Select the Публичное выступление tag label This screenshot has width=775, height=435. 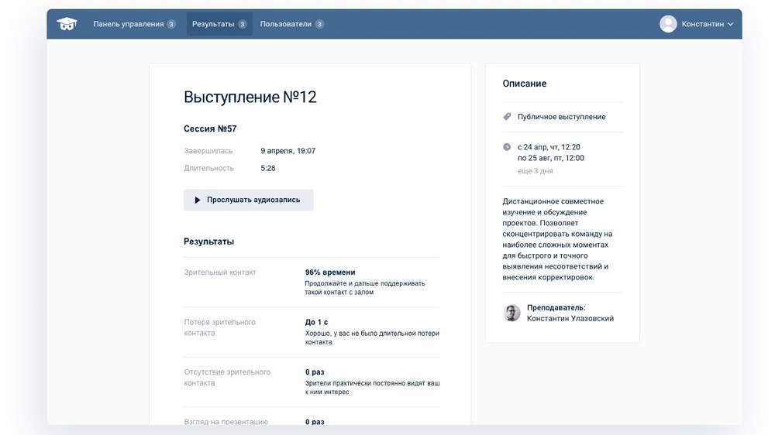[561, 117]
